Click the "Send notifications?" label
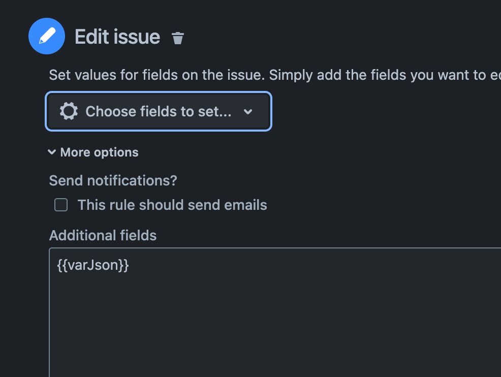 (x=113, y=180)
